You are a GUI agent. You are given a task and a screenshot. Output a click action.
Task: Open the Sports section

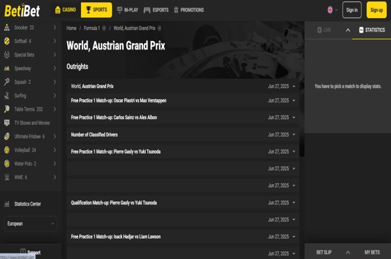tap(96, 10)
